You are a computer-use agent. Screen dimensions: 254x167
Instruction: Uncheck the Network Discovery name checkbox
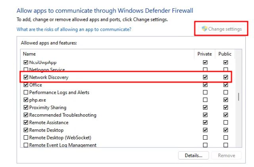26,77
